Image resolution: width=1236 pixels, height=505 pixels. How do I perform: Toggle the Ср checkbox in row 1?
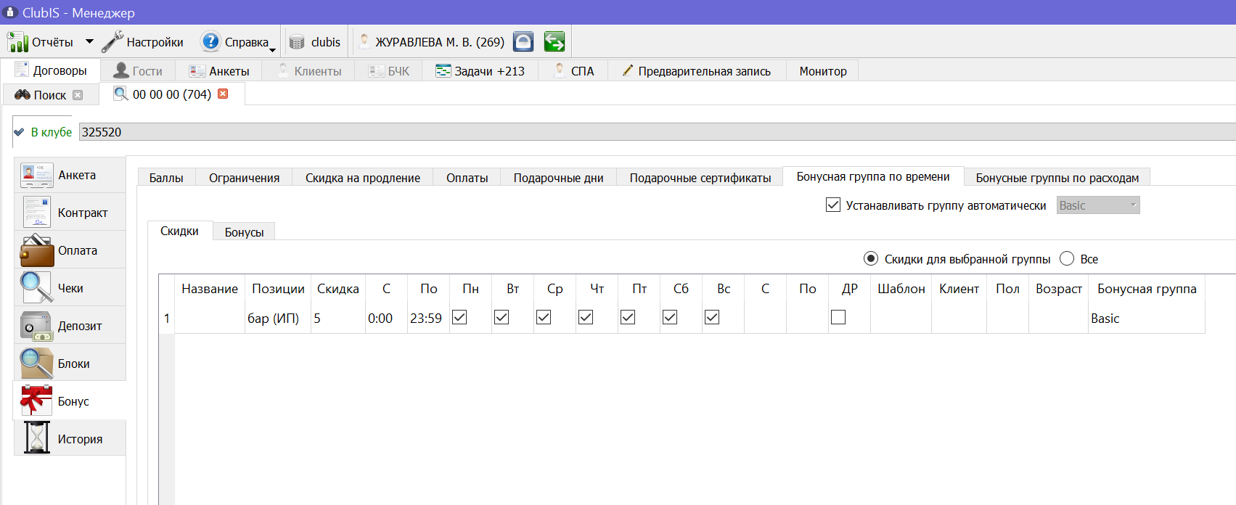(544, 317)
